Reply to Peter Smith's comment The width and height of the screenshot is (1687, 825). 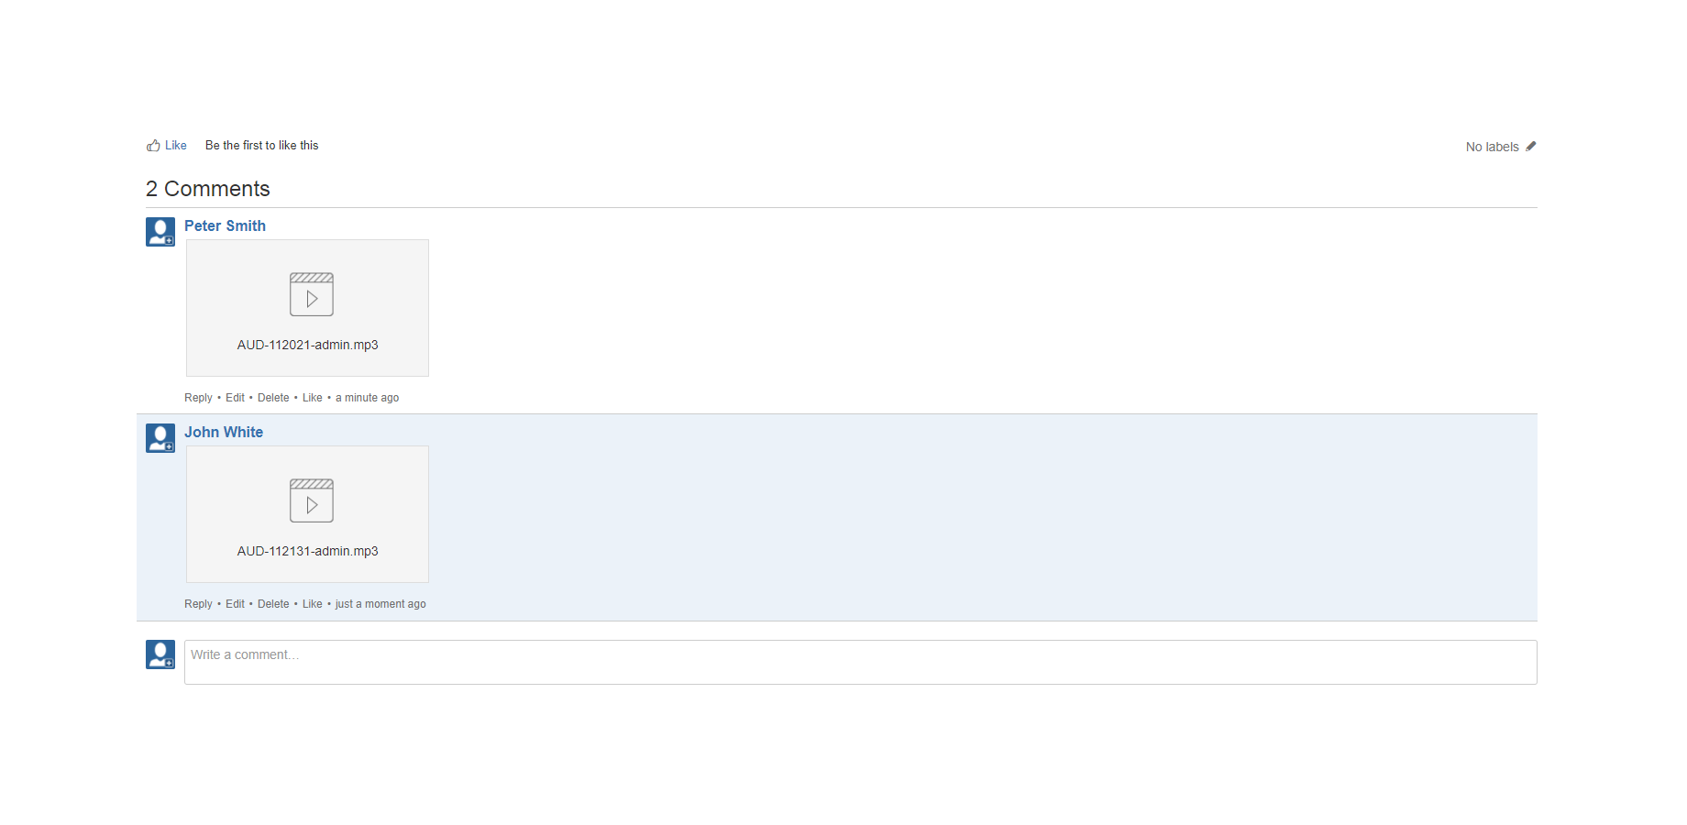pos(198,398)
